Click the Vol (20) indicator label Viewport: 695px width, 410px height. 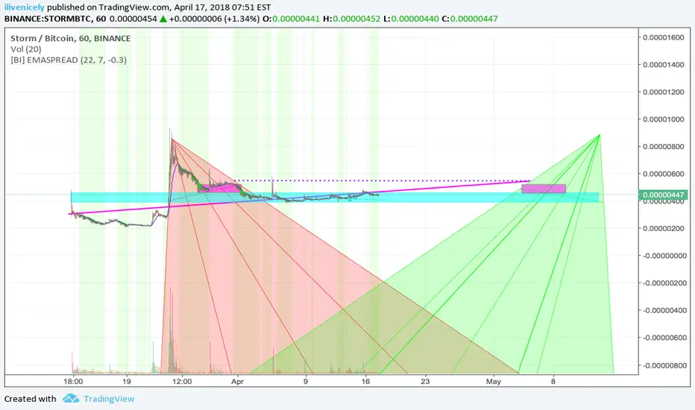[25, 49]
